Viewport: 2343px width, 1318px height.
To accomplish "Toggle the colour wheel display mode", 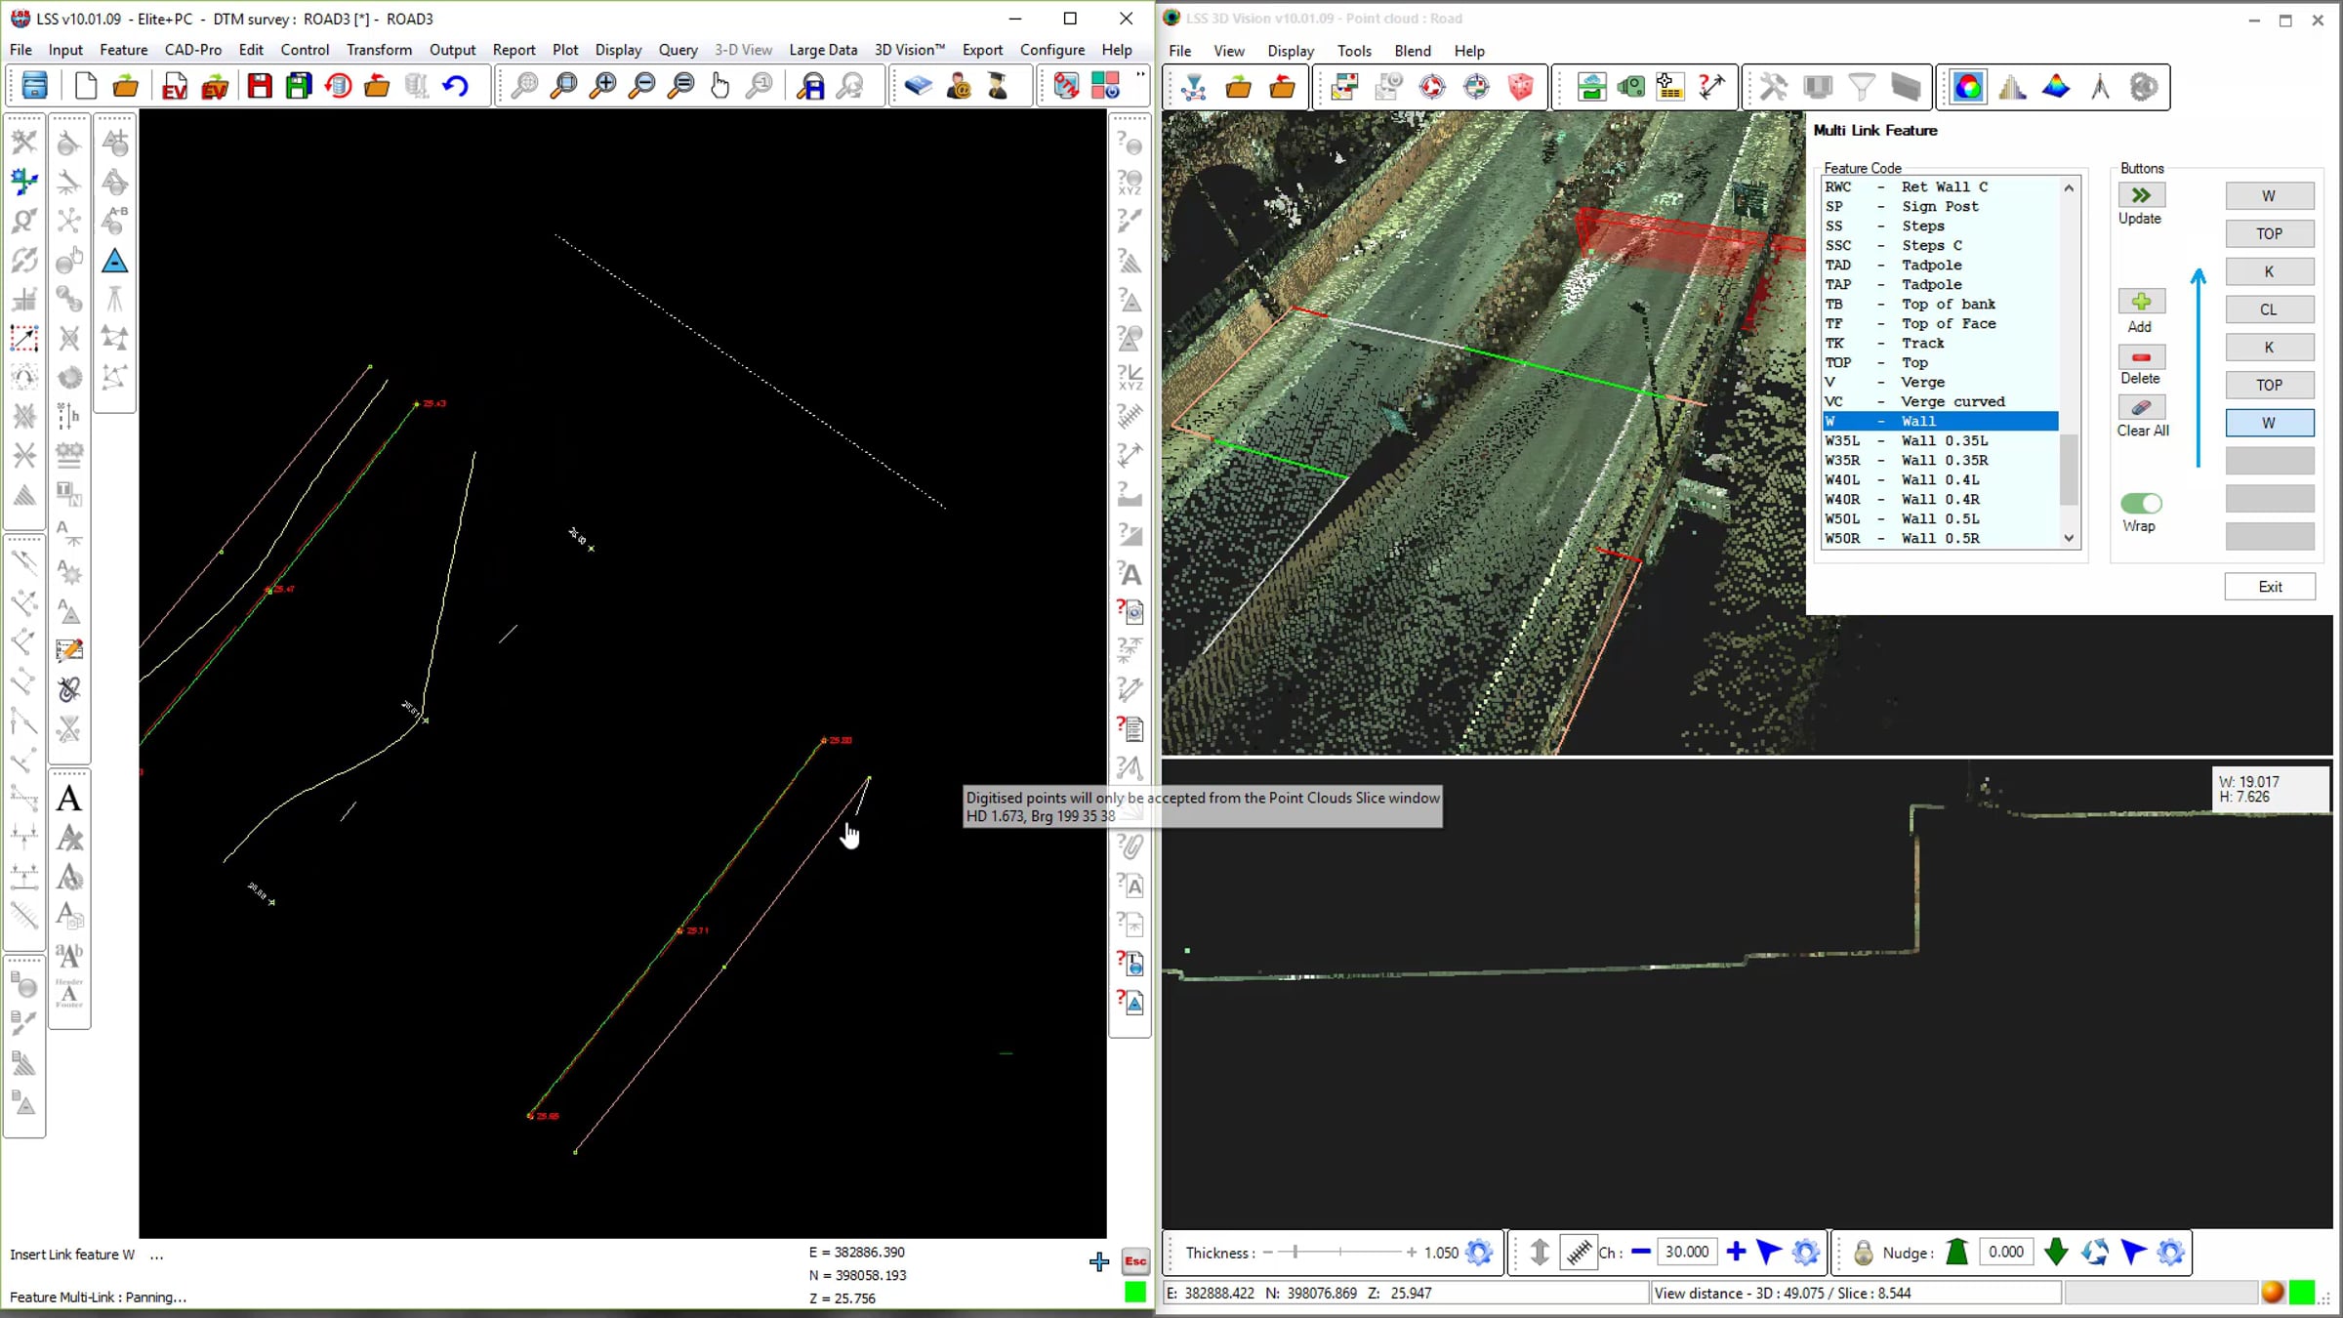I will [1968, 87].
